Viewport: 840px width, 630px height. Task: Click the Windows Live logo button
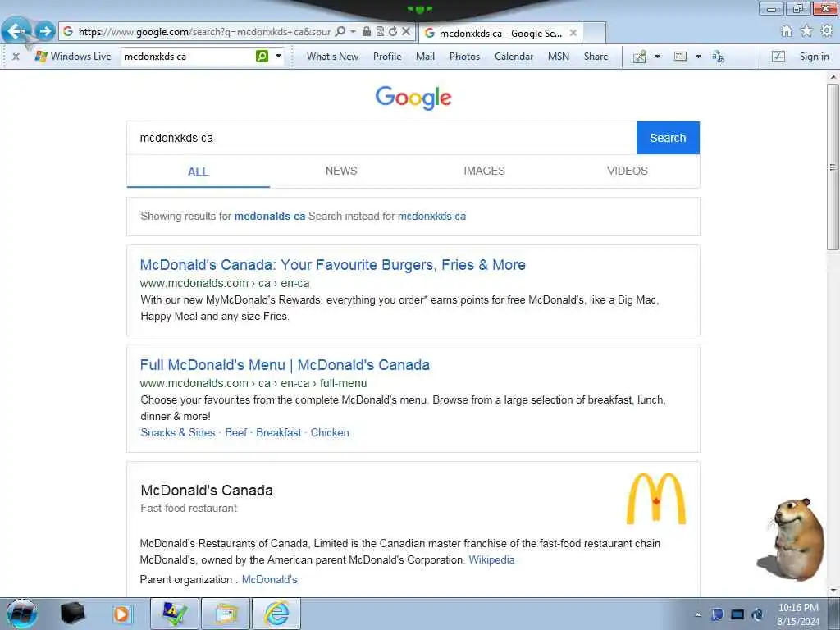coord(72,57)
